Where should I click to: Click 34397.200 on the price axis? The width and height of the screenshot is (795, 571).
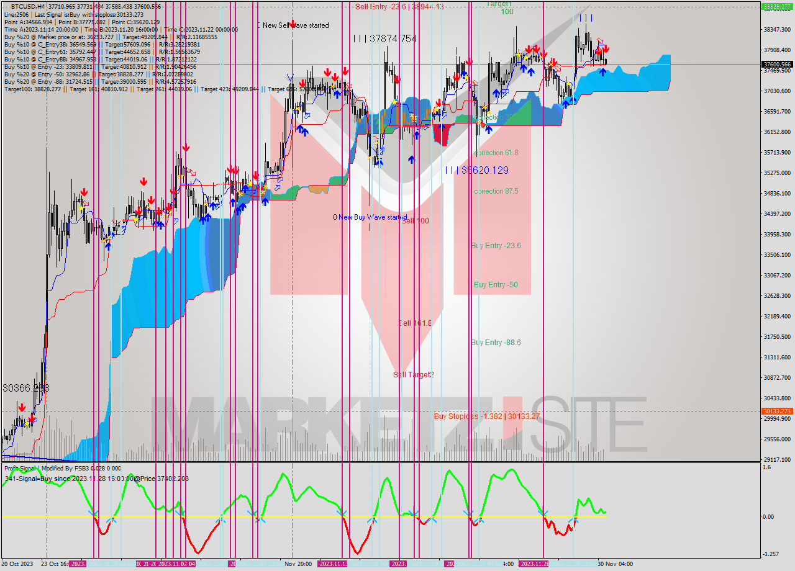(x=776, y=214)
